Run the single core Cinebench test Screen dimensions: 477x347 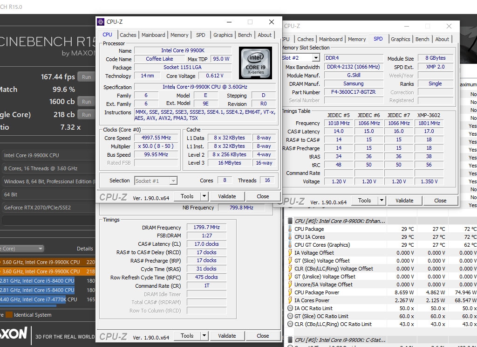[86, 114]
